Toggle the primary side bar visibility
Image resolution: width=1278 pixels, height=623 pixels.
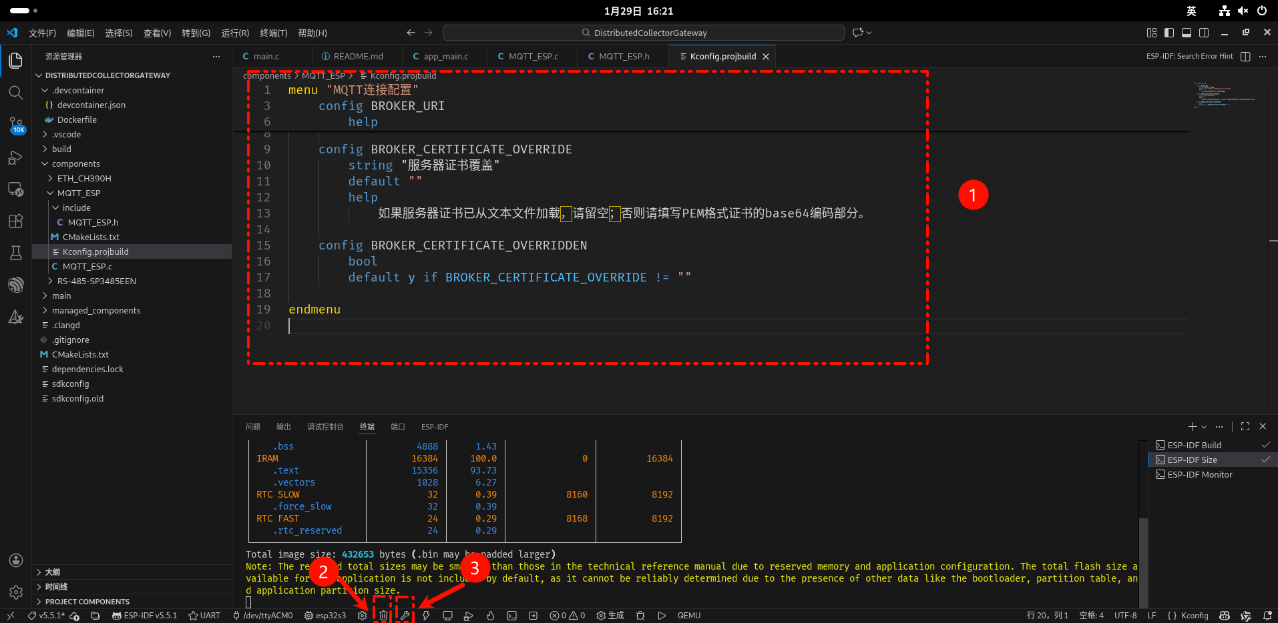[1169, 33]
